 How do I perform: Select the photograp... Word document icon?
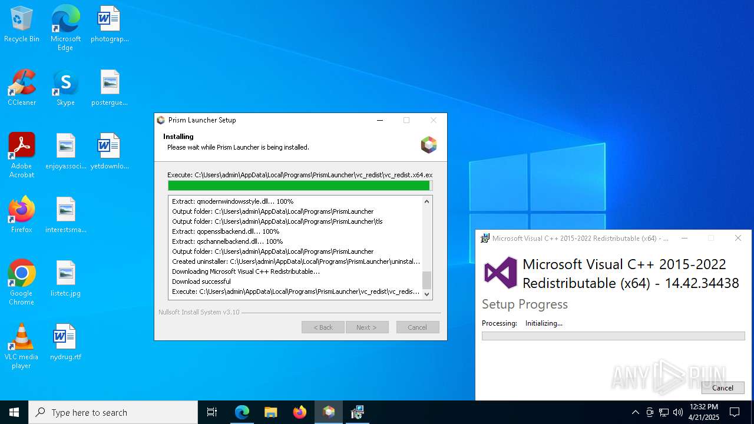click(x=110, y=24)
